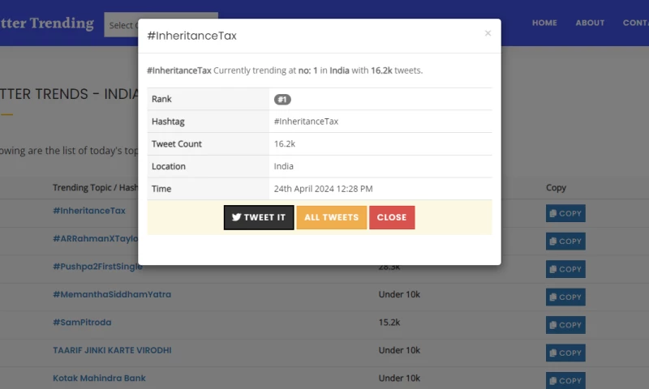Click the Tweet It button
The width and height of the screenshot is (649, 389).
pyautogui.click(x=259, y=217)
